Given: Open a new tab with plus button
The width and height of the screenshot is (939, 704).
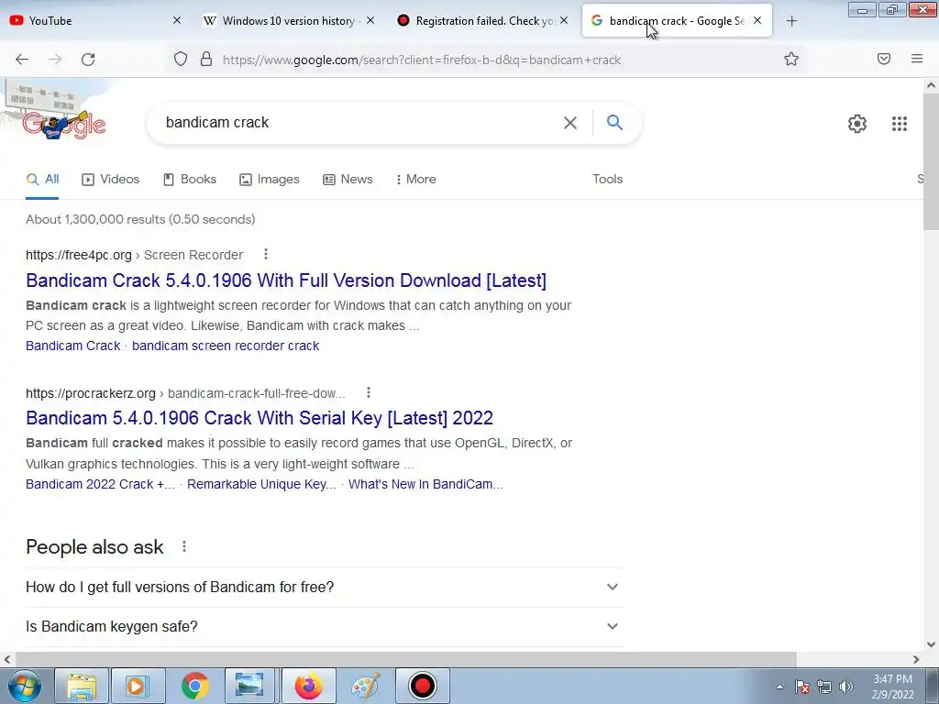Looking at the screenshot, I should (x=791, y=21).
